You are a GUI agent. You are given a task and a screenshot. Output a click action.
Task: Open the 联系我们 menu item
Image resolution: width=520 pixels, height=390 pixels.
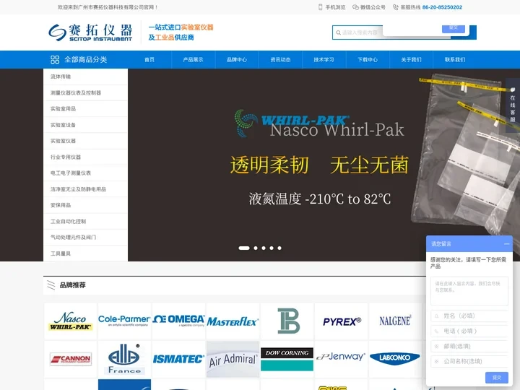455,60
